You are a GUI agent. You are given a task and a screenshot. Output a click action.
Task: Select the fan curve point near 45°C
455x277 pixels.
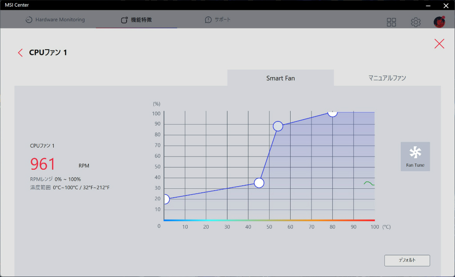(x=259, y=183)
